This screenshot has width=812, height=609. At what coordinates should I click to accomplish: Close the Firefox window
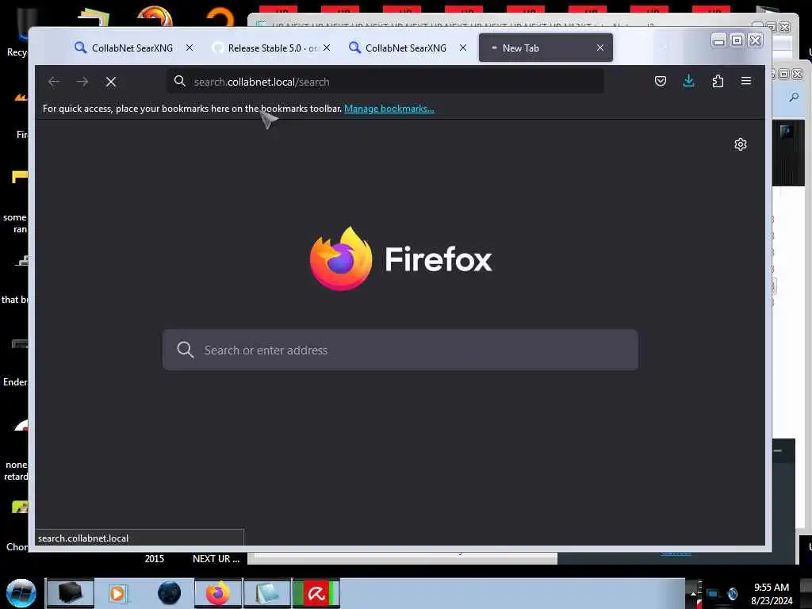point(755,40)
